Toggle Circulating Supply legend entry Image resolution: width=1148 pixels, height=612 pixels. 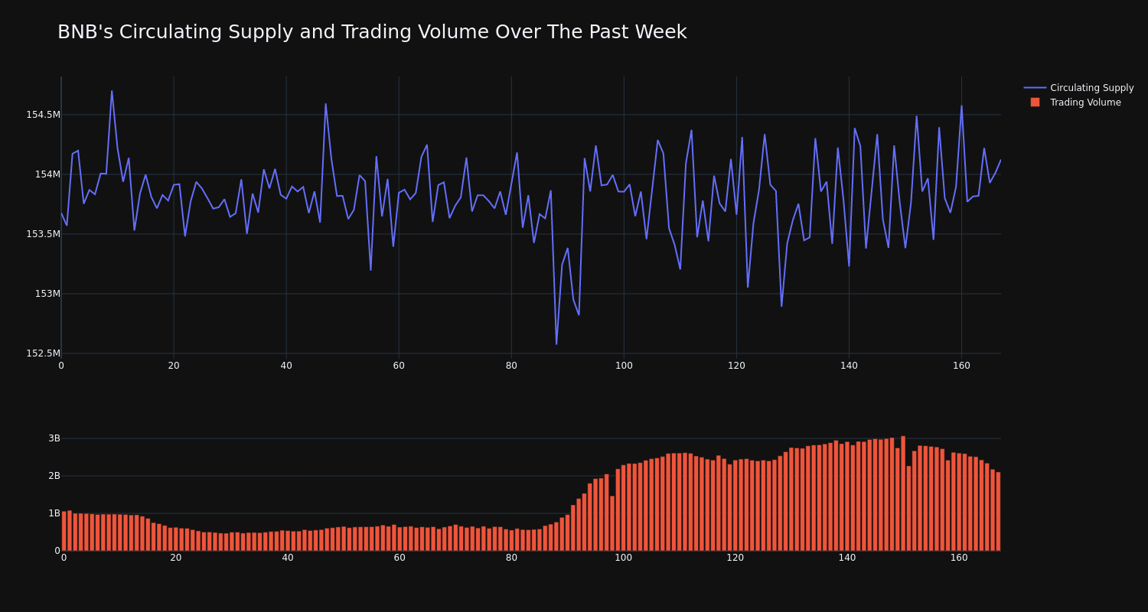[x=1079, y=88]
